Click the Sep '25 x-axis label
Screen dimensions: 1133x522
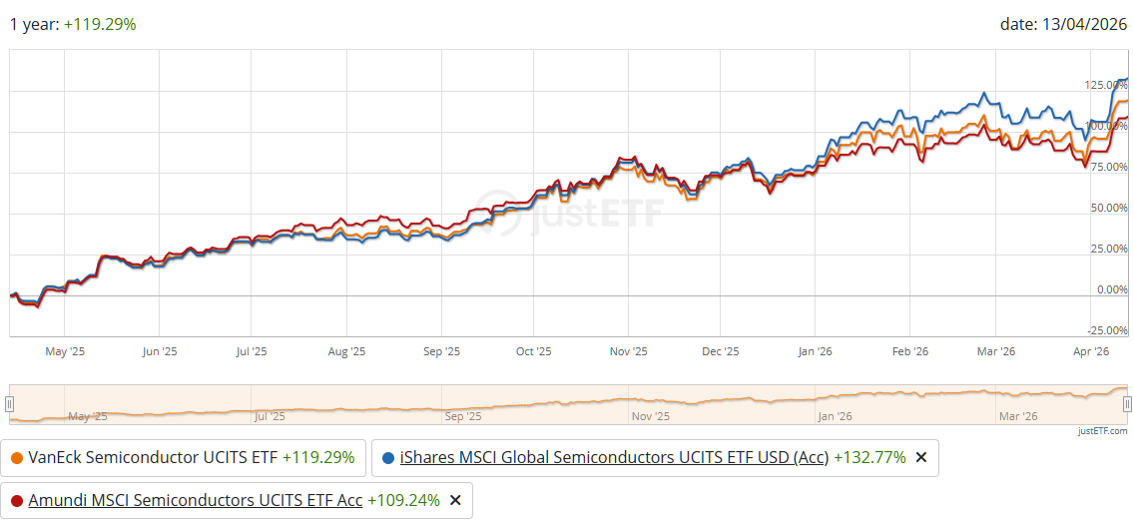tap(441, 351)
